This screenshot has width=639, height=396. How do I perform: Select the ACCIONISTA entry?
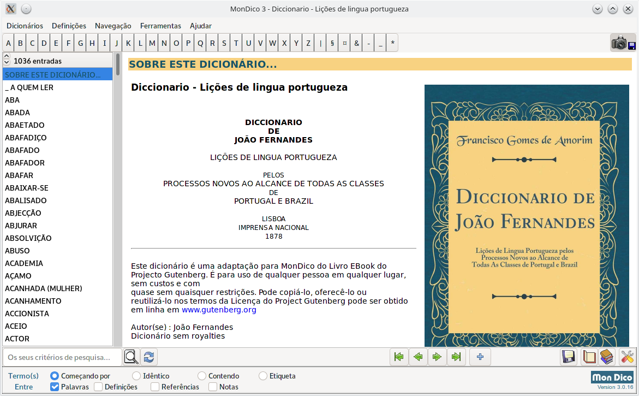point(57,313)
